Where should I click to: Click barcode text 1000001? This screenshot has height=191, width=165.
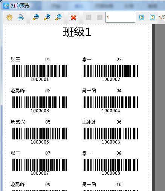40,79
